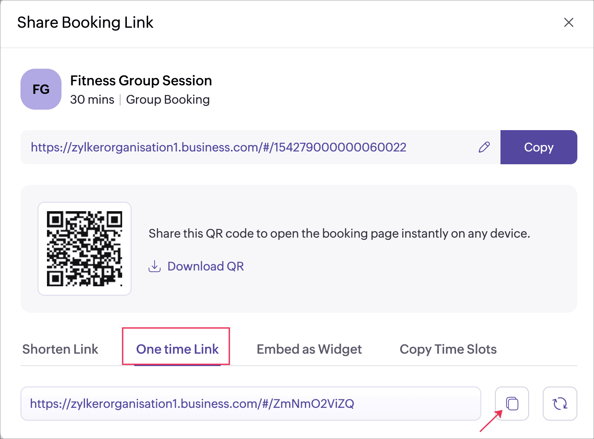The width and height of the screenshot is (594, 439).
Task: Click the Download QR link
Action: click(x=205, y=266)
